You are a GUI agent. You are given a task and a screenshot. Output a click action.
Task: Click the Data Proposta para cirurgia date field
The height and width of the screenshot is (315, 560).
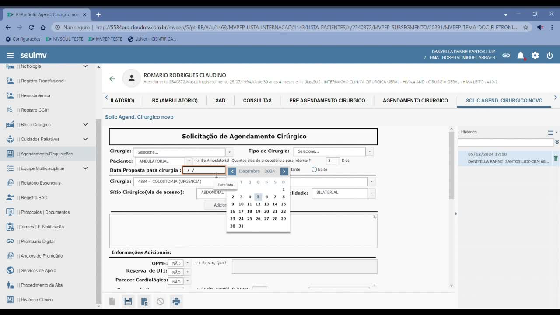point(203,170)
